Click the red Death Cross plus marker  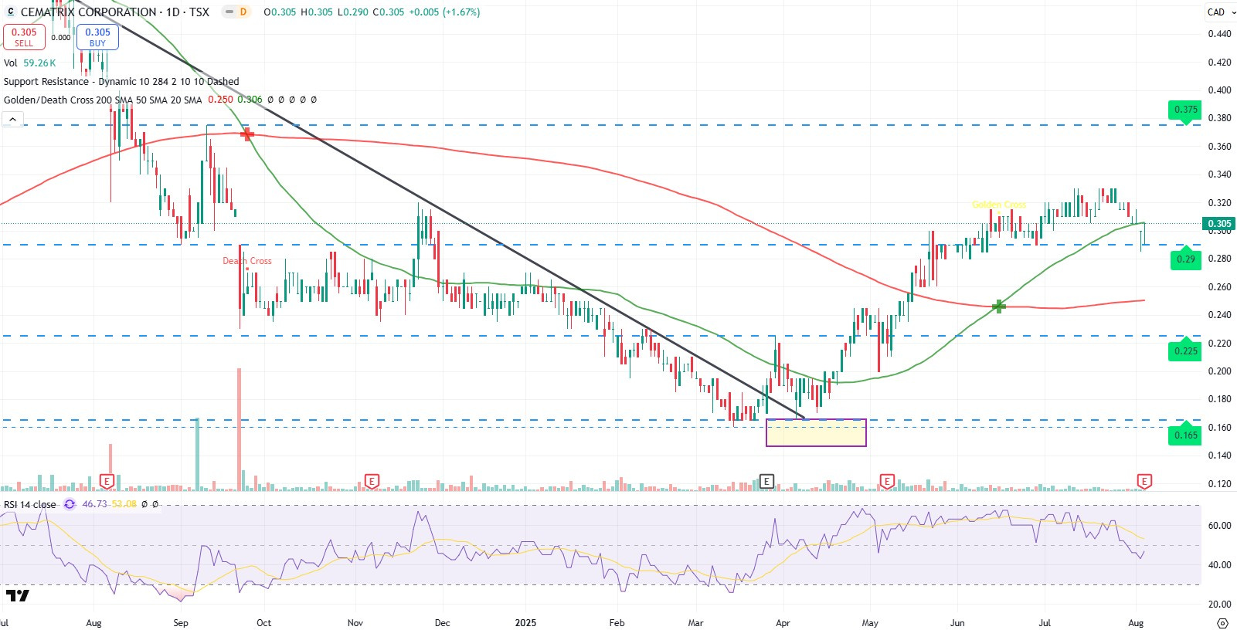click(x=247, y=134)
